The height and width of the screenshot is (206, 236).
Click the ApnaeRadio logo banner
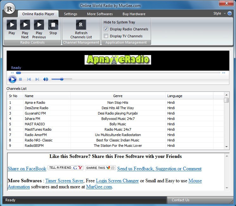pos(118,60)
